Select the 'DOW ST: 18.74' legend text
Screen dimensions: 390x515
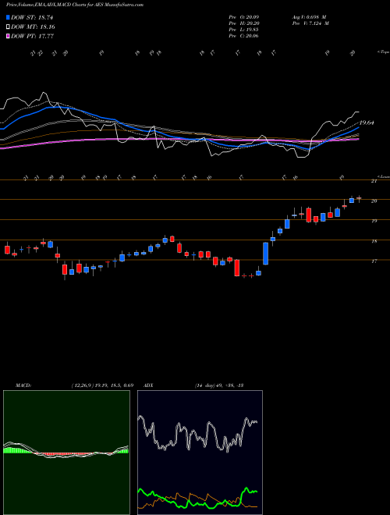tap(32, 17)
